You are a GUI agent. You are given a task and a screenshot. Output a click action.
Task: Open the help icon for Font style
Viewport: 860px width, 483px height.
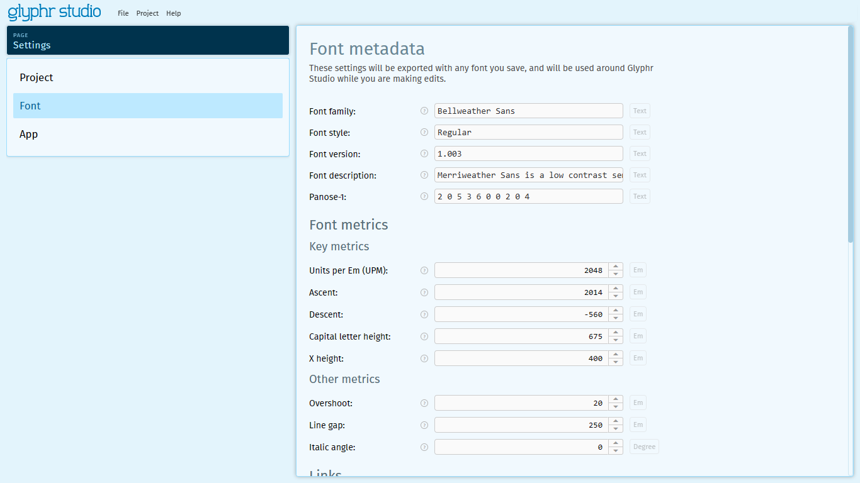[424, 132]
